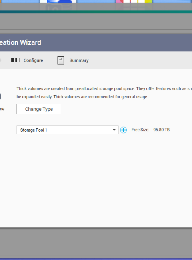Image resolution: width=192 pixels, height=260 pixels.
Task: Open the blue database app icon on desktop
Action: click(x=58, y=2)
